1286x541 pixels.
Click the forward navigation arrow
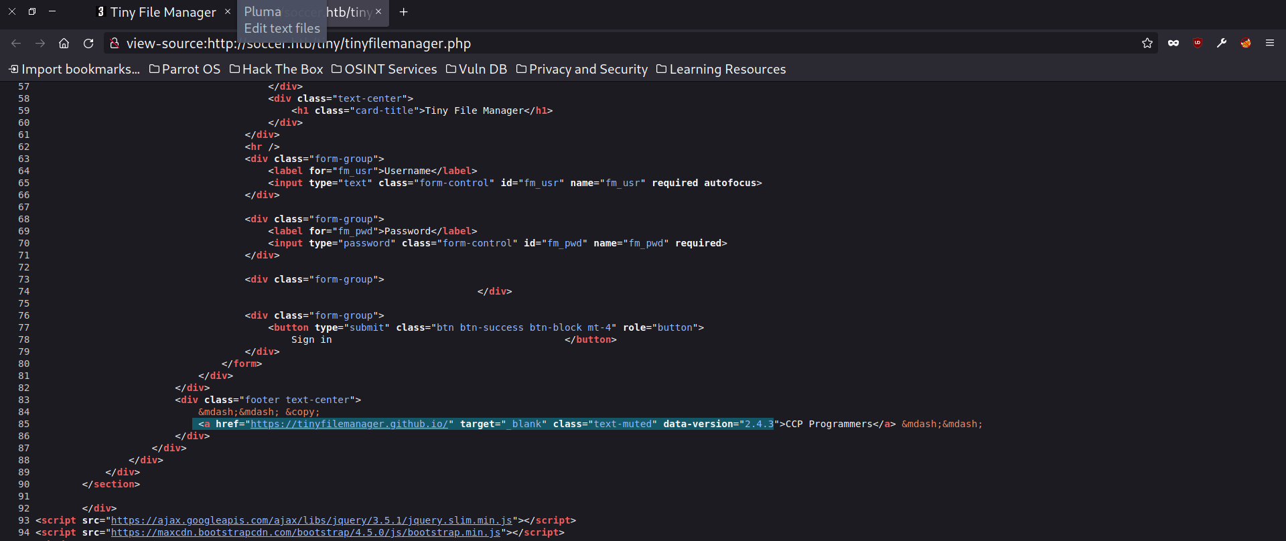40,44
